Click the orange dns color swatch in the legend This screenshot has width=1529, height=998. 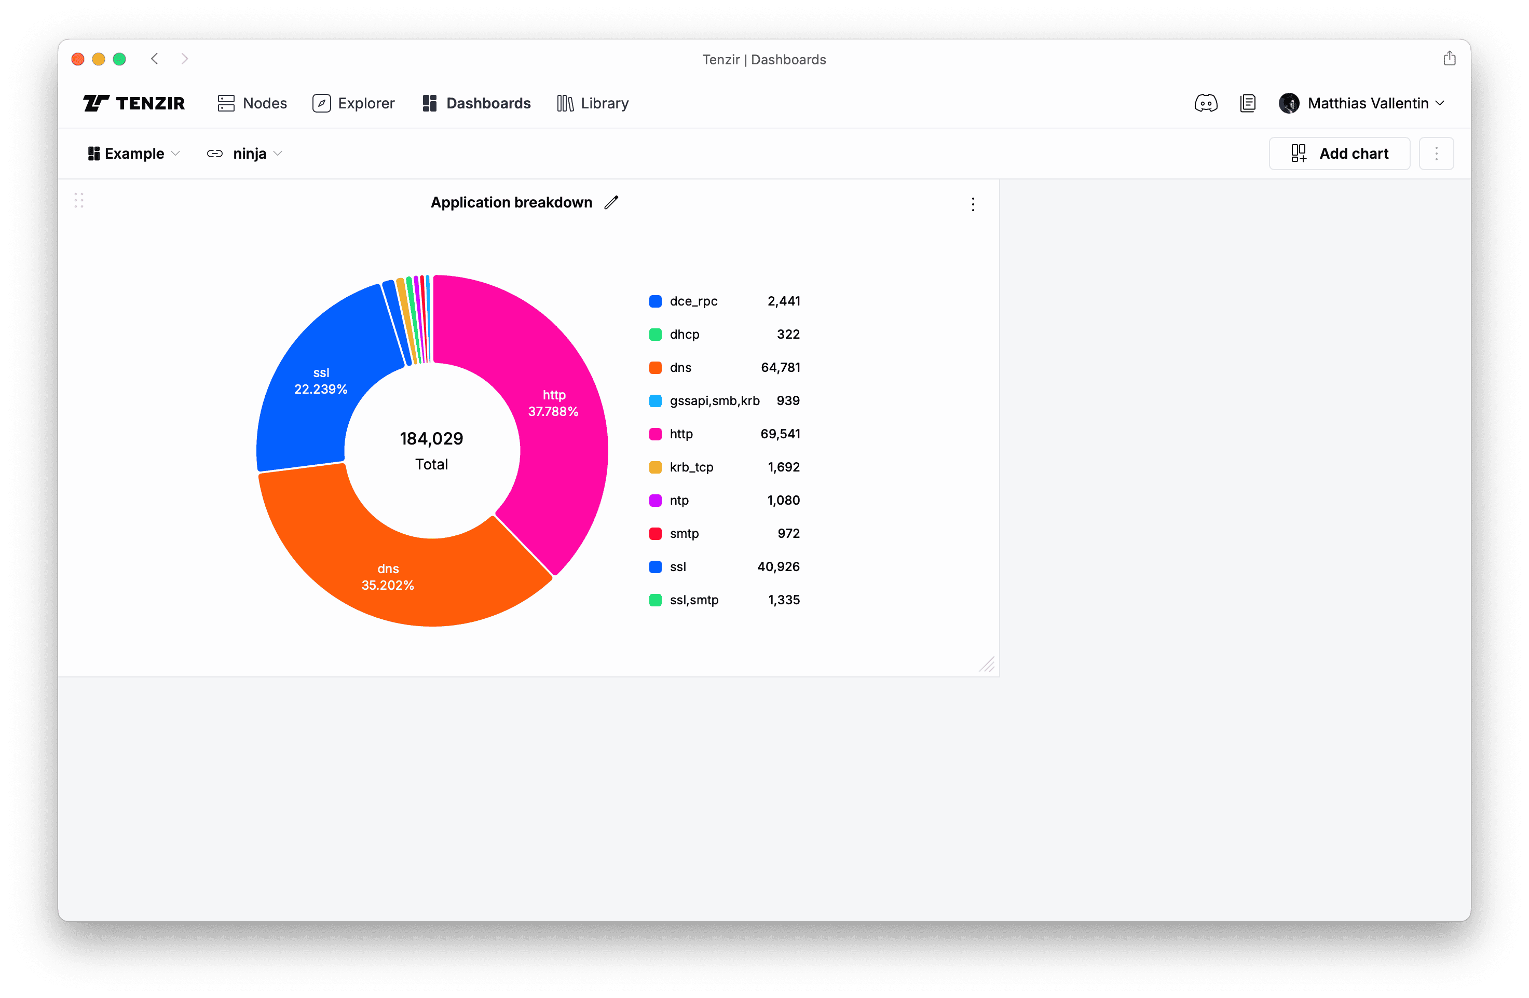coord(654,367)
